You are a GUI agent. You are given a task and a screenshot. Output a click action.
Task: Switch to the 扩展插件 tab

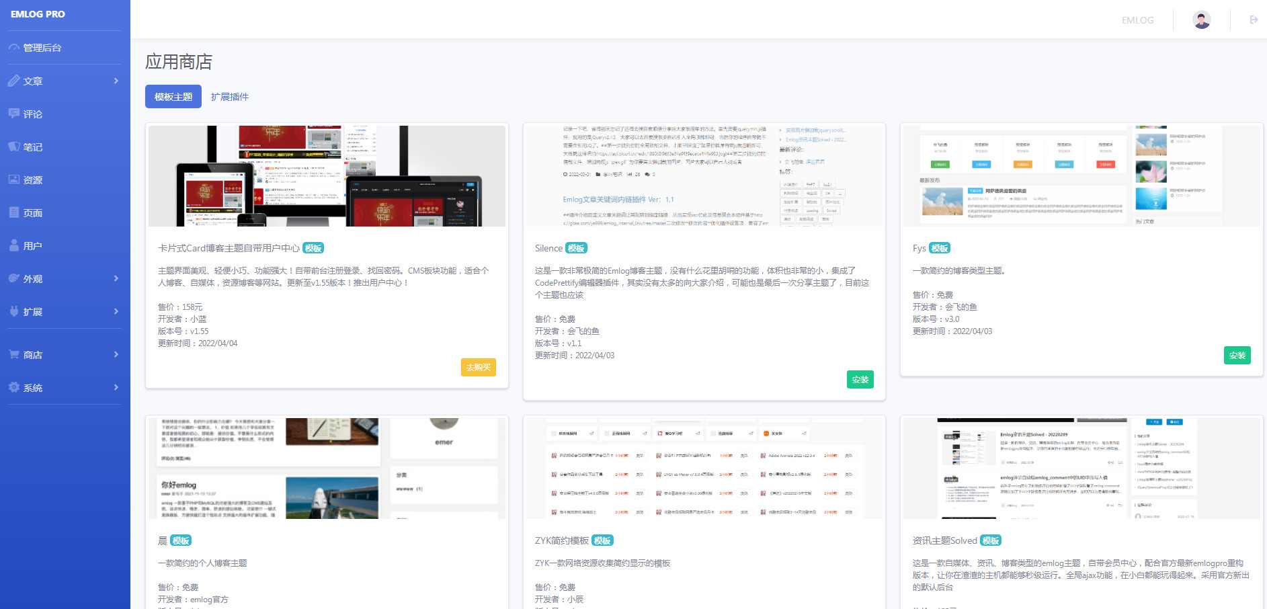click(x=230, y=97)
